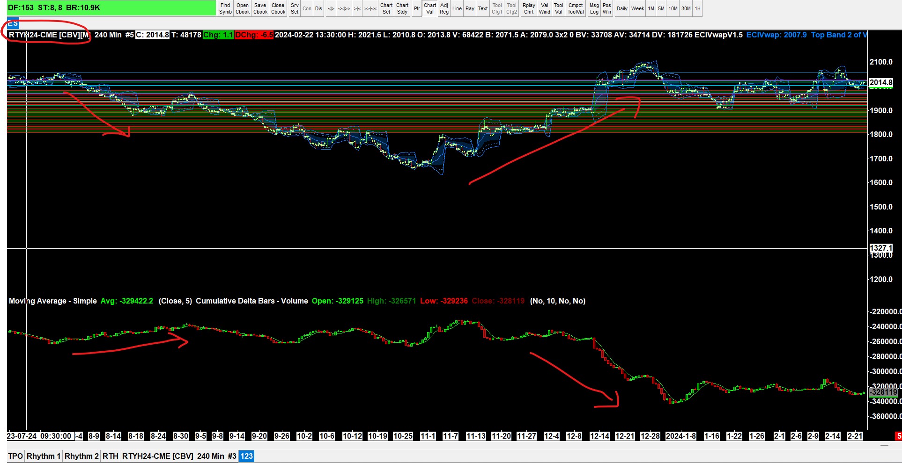The width and height of the screenshot is (902, 463).
Task: Set the chart period to 30M
Action: (x=686, y=8)
